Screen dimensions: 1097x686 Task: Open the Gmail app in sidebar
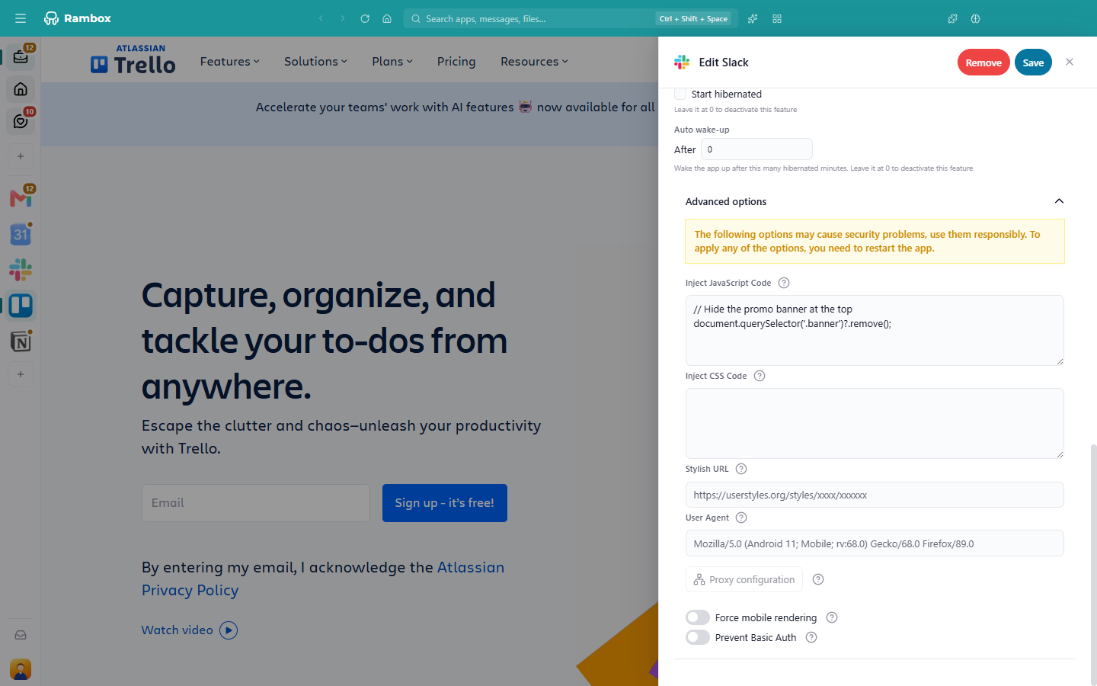(x=21, y=198)
